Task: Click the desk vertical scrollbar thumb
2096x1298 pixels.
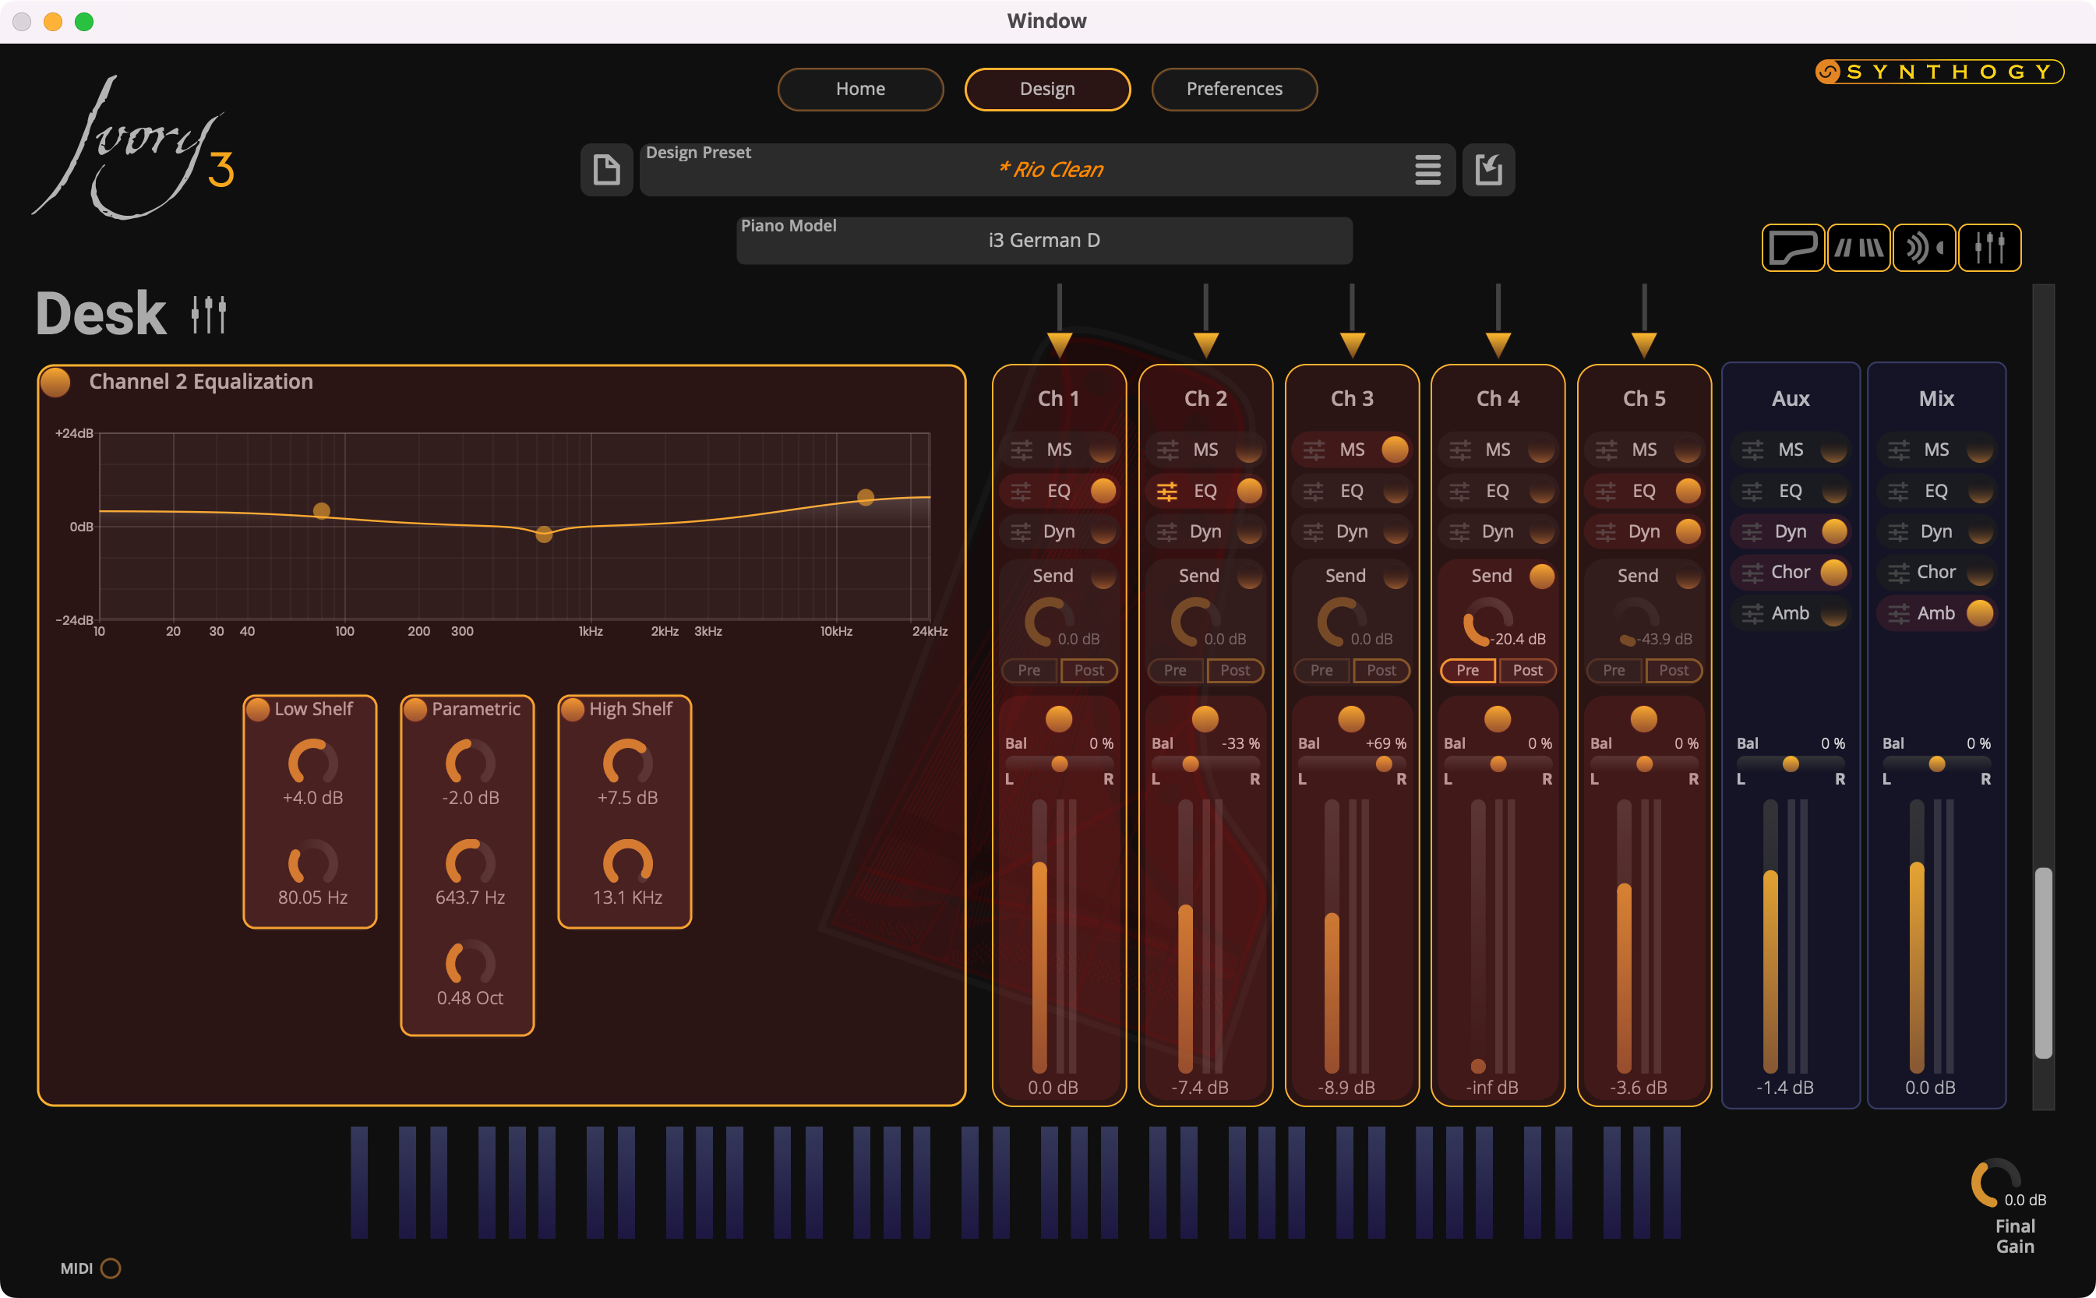Action: click(2044, 963)
